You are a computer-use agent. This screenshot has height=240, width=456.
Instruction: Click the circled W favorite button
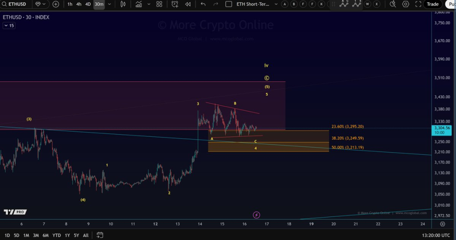[x=367, y=4]
